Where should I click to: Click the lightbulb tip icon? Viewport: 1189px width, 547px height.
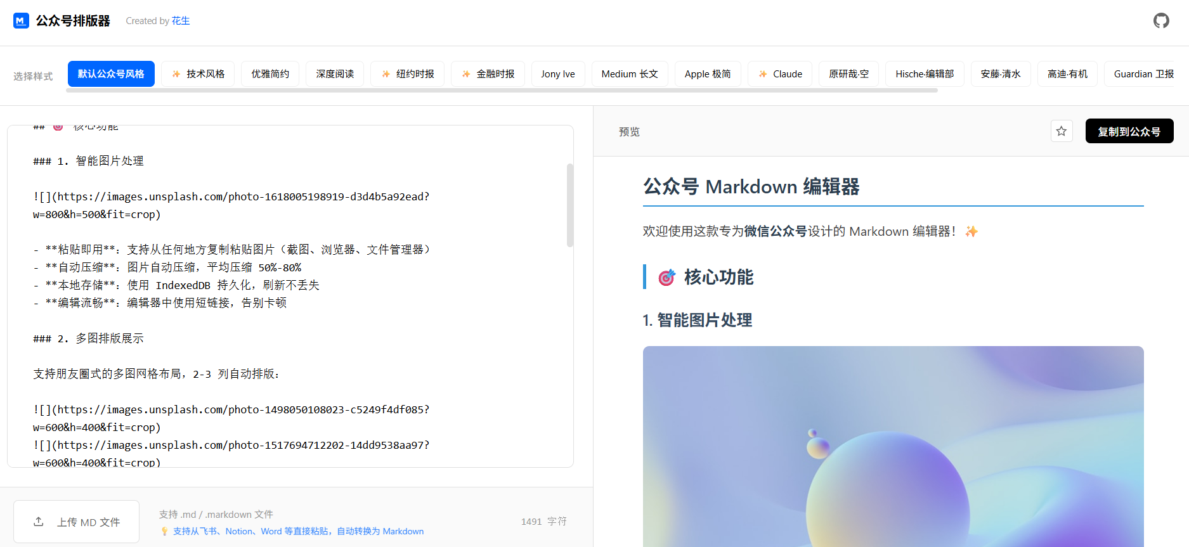coord(165,531)
